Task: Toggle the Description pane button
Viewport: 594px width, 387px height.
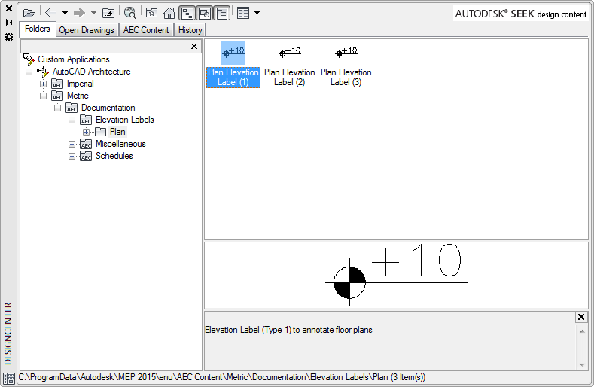Action: (222, 14)
